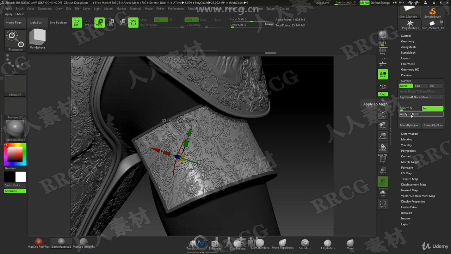Toggle Local transformations button

[383, 74]
